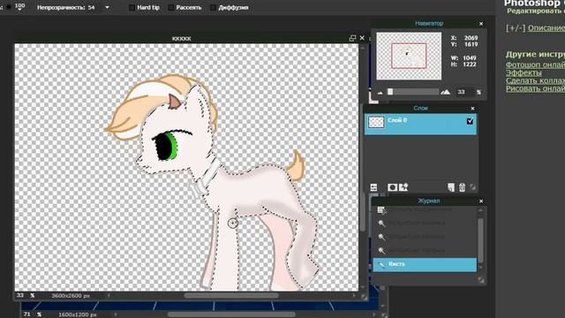Close the Журнал panel
This screenshot has width=565, height=318.
pyautogui.click(x=481, y=201)
